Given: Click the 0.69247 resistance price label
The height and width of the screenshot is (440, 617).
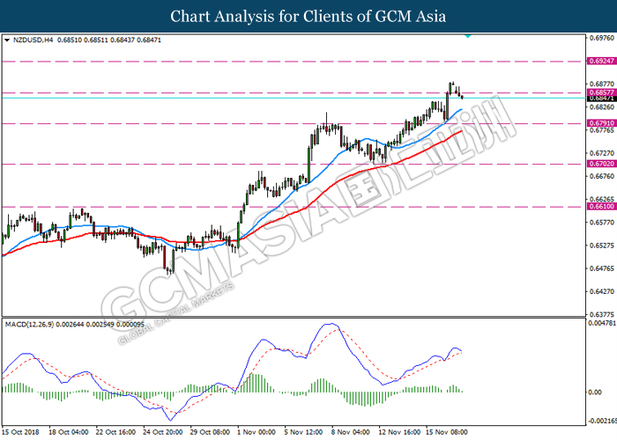Looking at the screenshot, I should point(602,62).
